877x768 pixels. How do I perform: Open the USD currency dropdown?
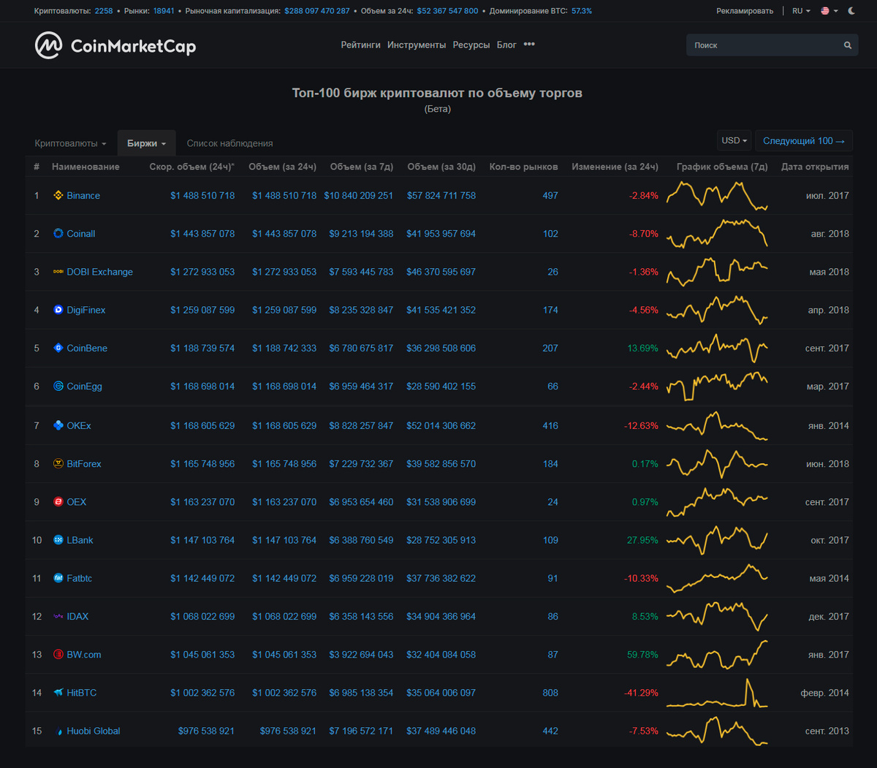[734, 140]
